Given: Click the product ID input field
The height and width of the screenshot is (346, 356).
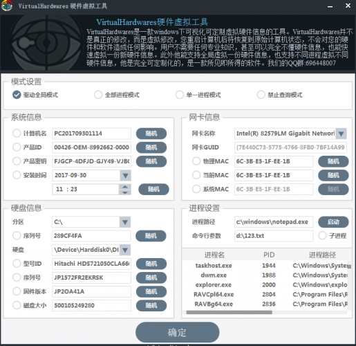Looking at the screenshot, I should (x=91, y=147).
